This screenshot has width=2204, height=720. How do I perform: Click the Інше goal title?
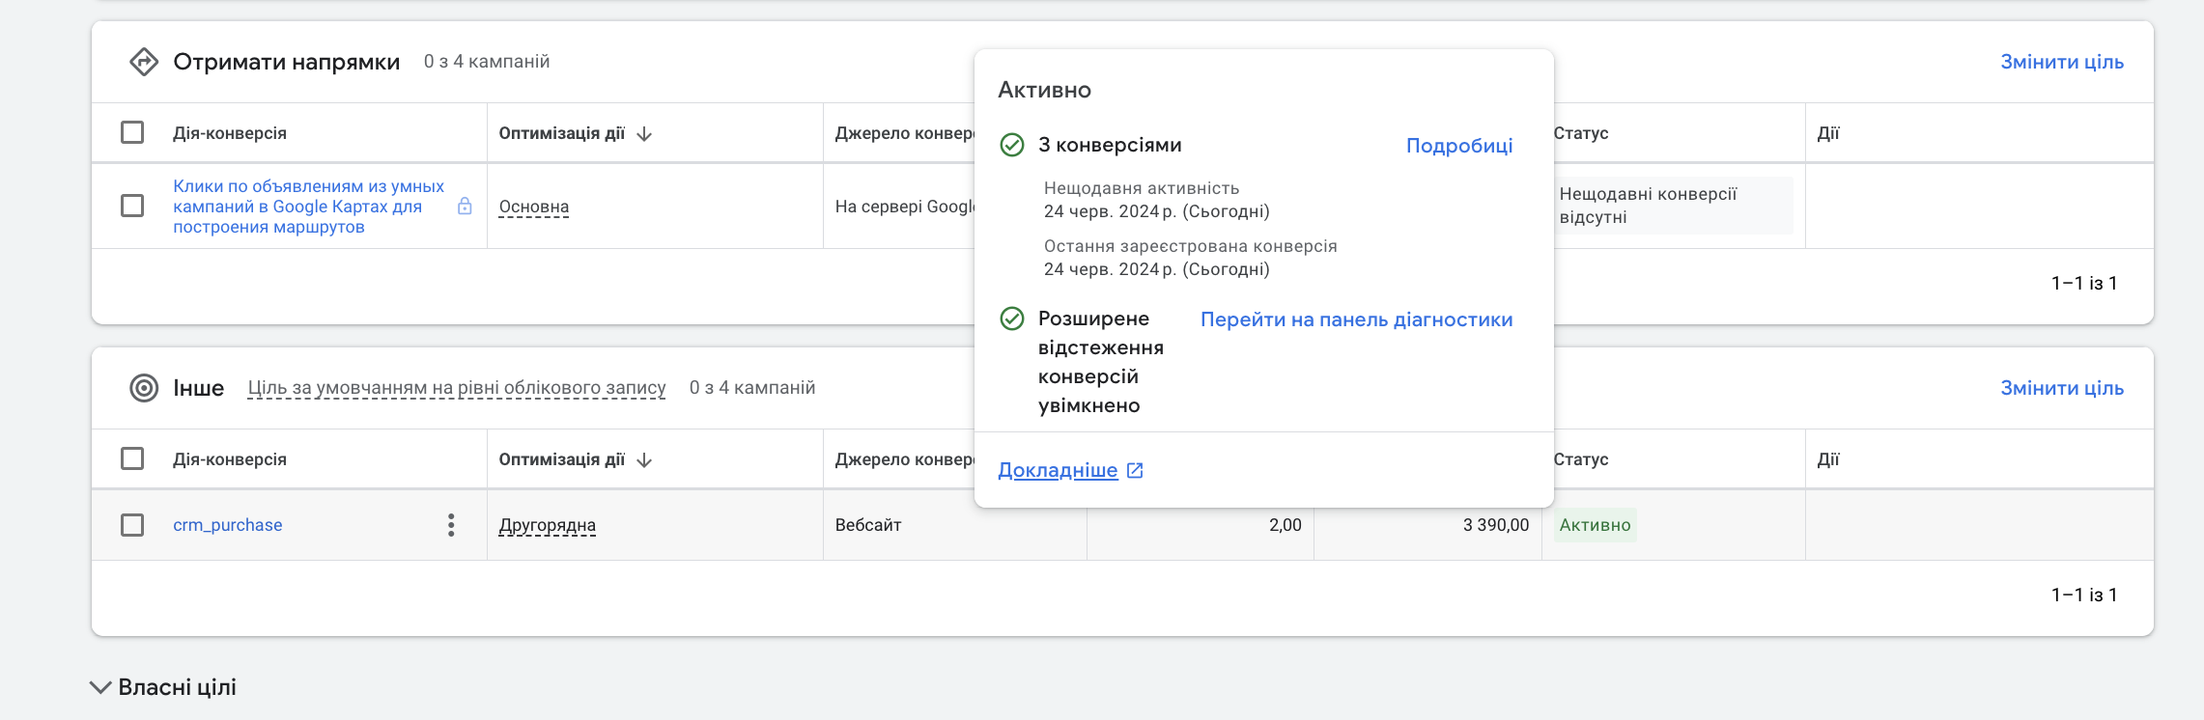pos(199,388)
